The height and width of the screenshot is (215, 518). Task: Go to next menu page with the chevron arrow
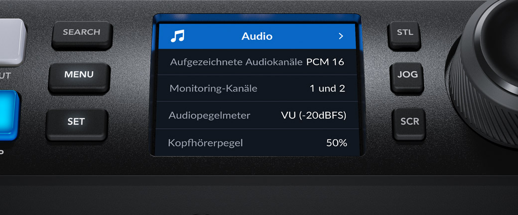pos(341,36)
